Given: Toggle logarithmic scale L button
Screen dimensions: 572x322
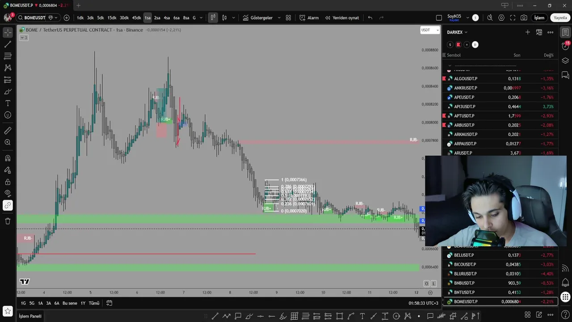Looking at the screenshot, I should pyautogui.click(x=433, y=284).
